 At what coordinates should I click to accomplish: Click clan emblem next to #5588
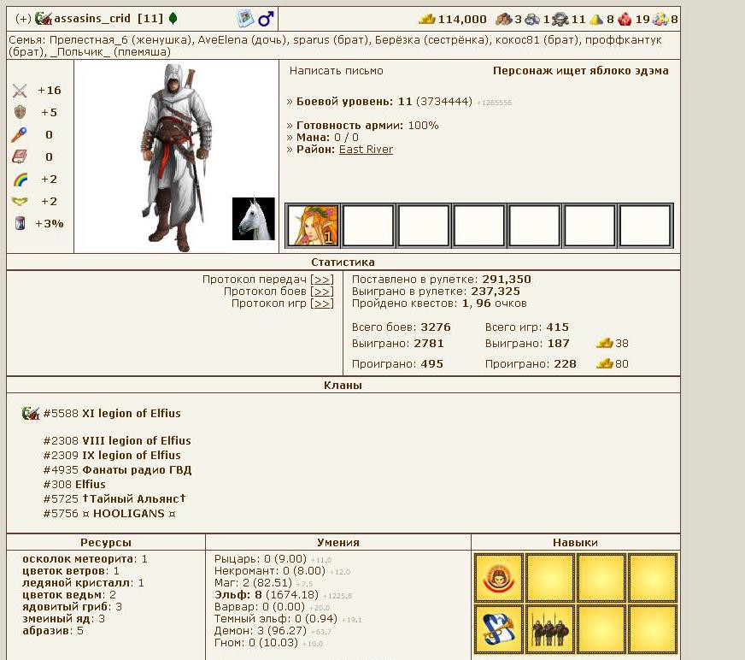(31, 413)
